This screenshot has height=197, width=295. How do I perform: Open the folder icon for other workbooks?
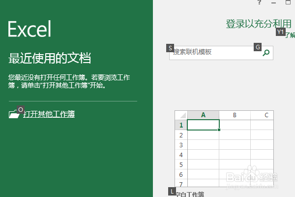pyautogui.click(x=14, y=114)
